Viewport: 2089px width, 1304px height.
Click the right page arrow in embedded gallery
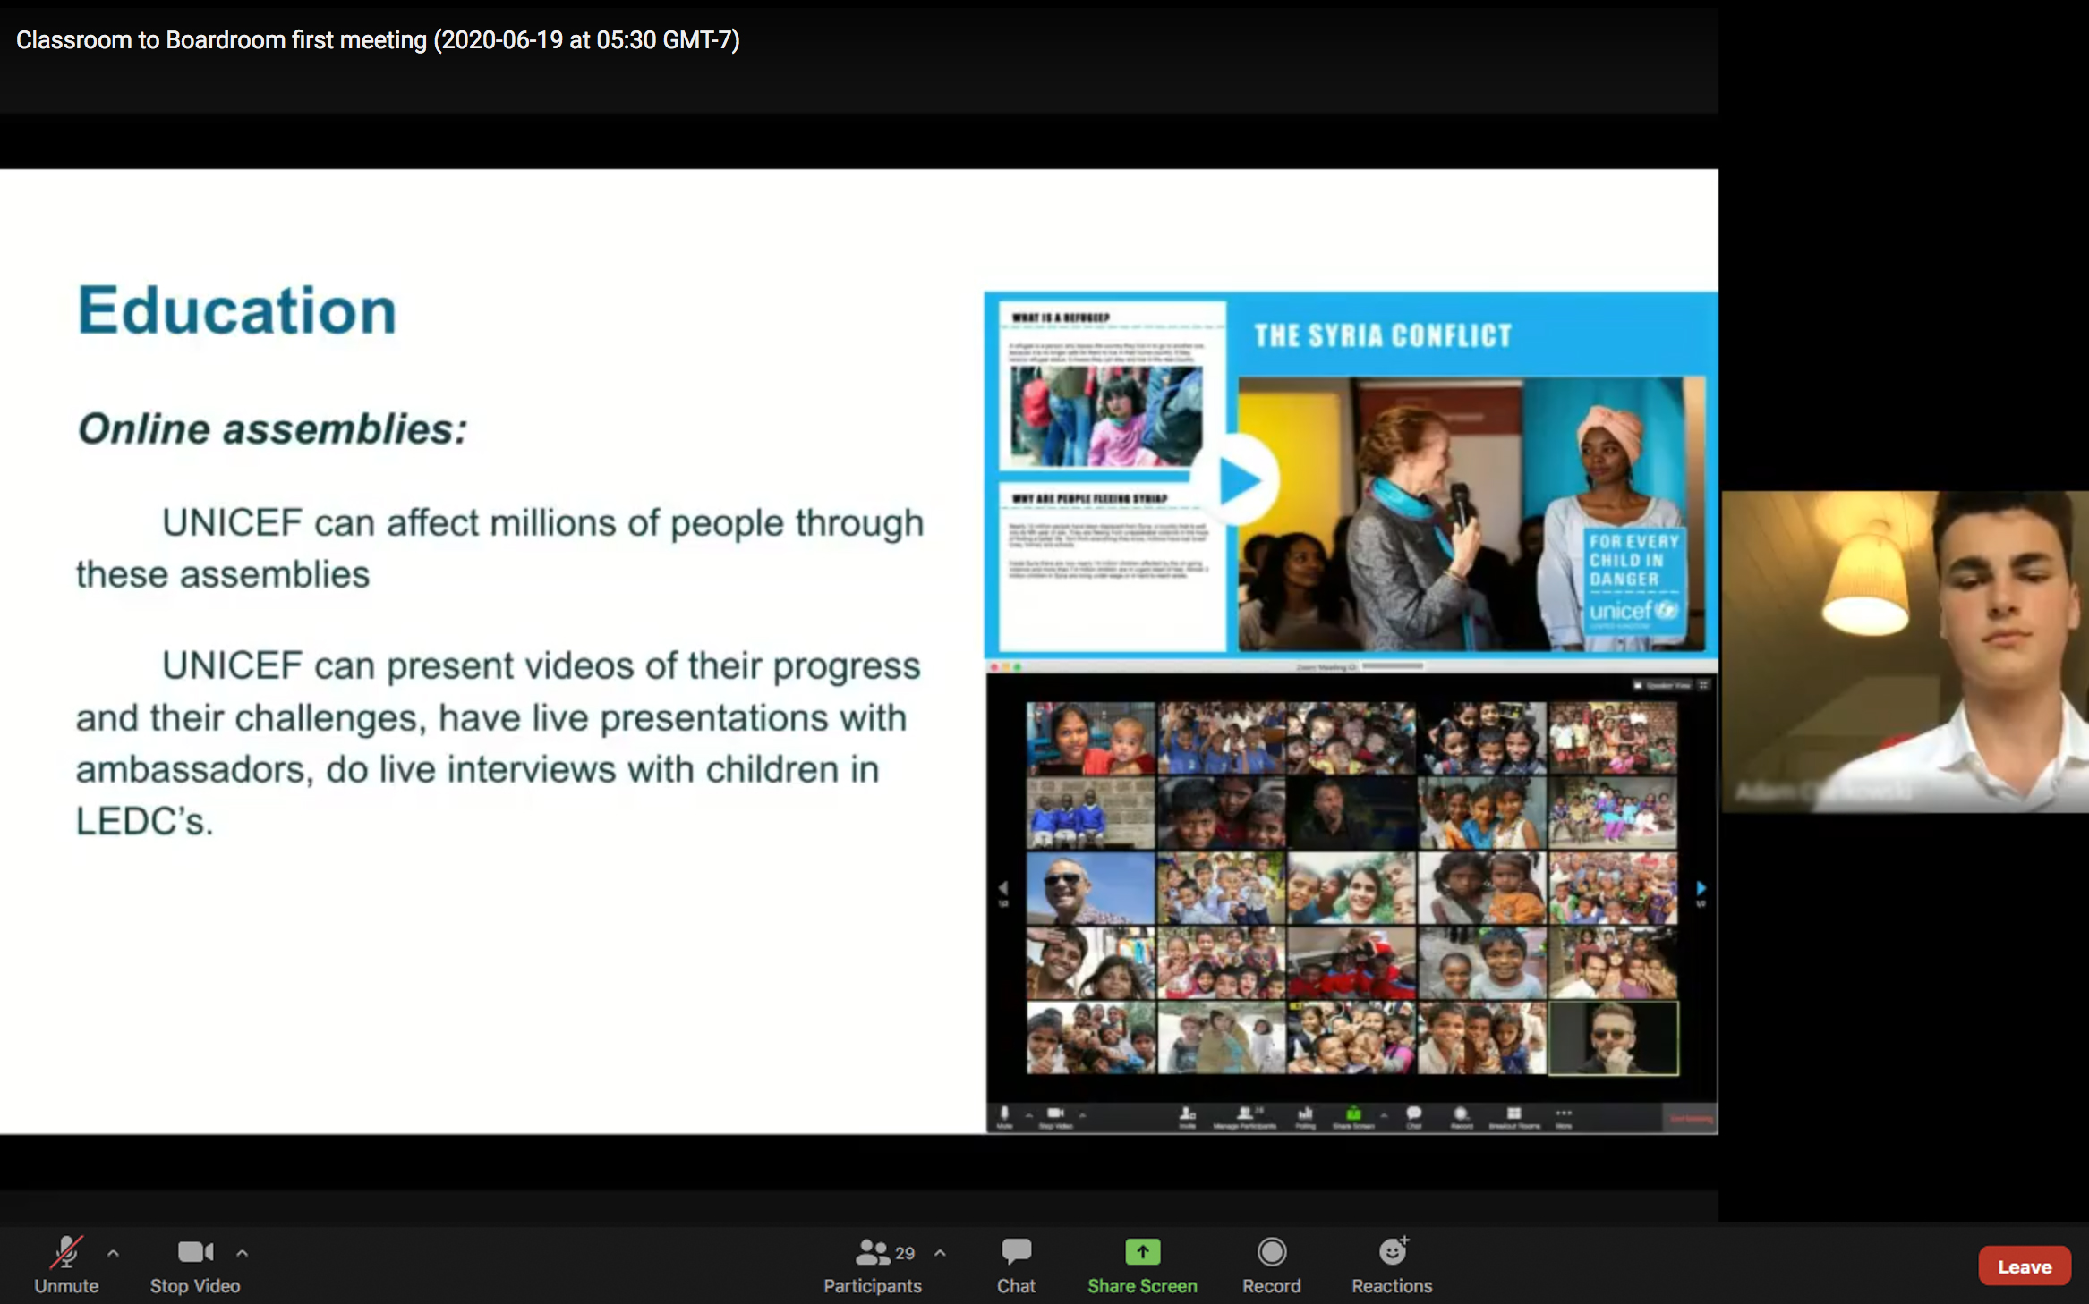(1701, 888)
